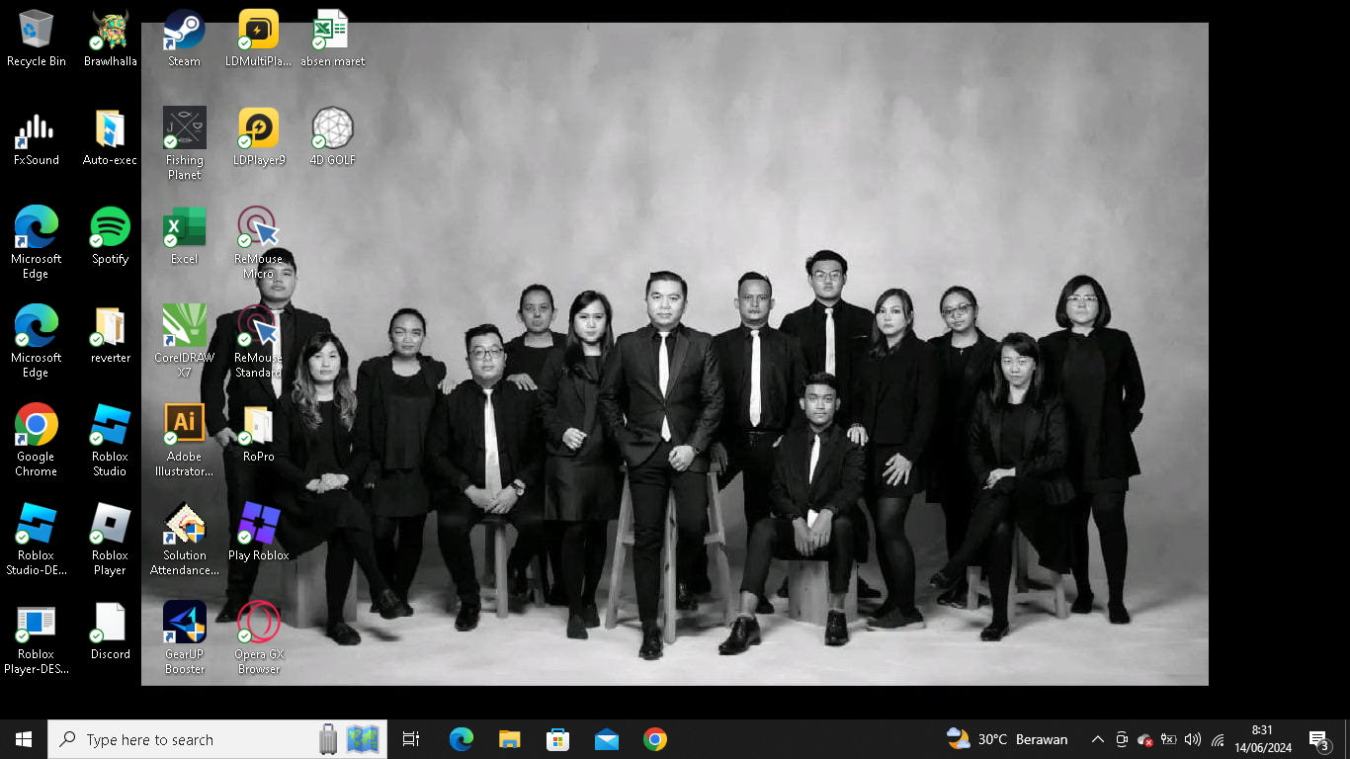Open File Explorer from the taskbar
Image resolution: width=1350 pixels, height=759 pixels.
click(x=509, y=739)
